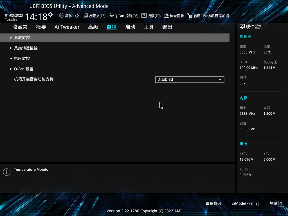Click the 最后修改 button
Image resolution: width=288 pixels, height=216 pixels.
pos(214,204)
